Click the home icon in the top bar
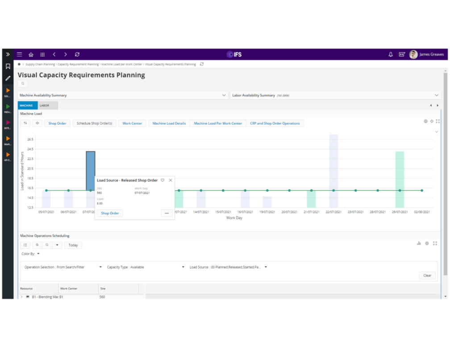The height and width of the screenshot is (352, 450). 31,54
